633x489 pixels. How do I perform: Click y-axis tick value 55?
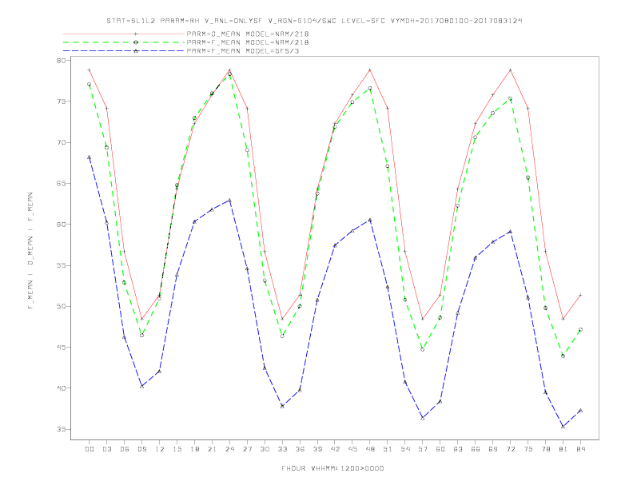[x=62, y=265]
